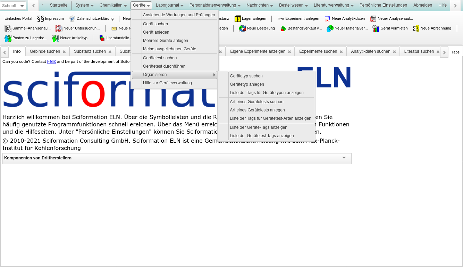Expand the Komponenten von Drittherstellern panel
Viewport: 463px width, 267px height.
click(344, 158)
